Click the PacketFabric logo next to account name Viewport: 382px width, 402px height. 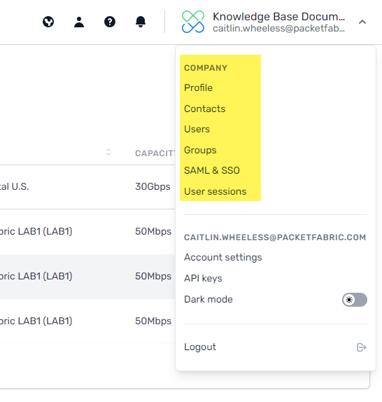click(193, 22)
